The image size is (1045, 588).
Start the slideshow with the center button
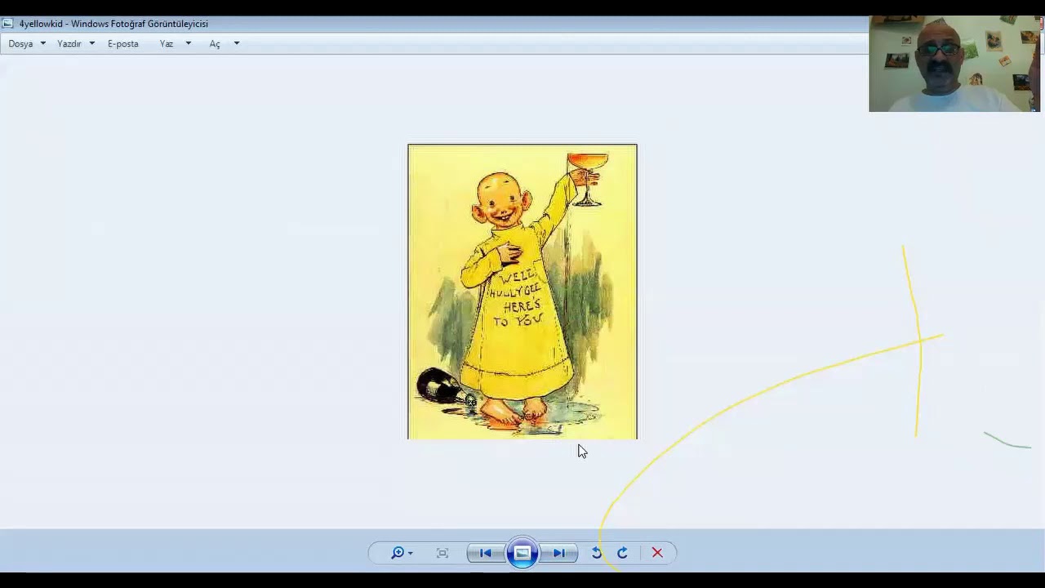click(x=522, y=553)
